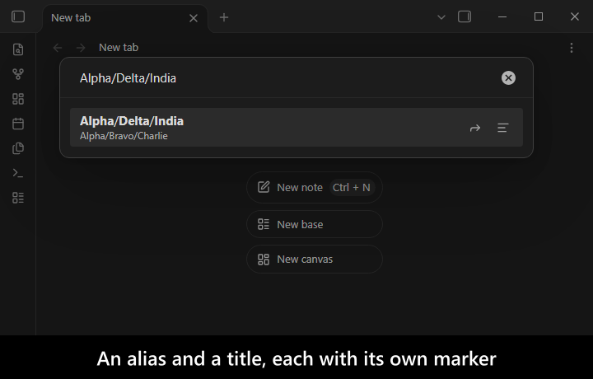593x379 pixels.
Task: Open more options vertical dots menu
Action: point(572,48)
